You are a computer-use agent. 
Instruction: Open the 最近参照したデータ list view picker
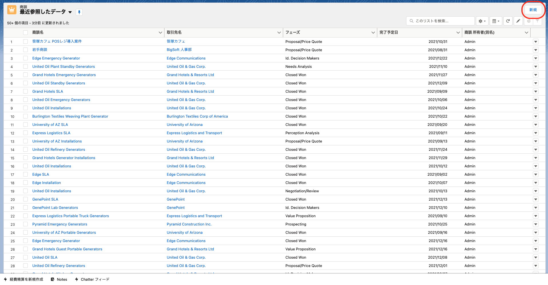click(70, 12)
